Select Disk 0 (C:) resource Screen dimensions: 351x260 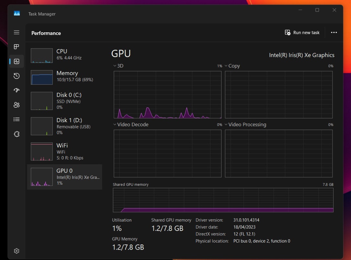(x=64, y=101)
